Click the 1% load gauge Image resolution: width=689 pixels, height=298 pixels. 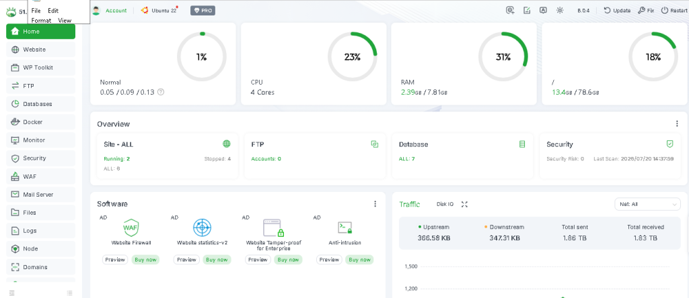click(202, 56)
